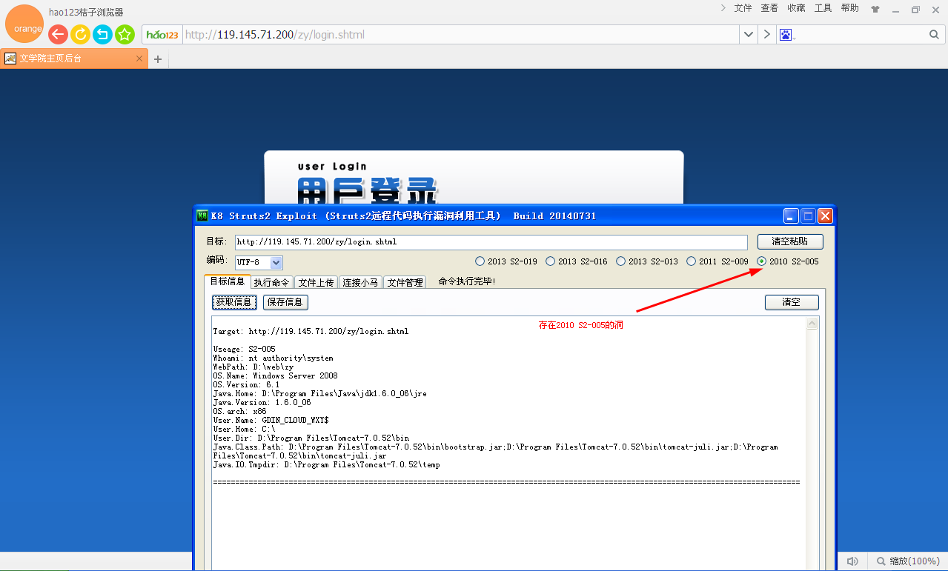Open the 查看 menu
Image resolution: width=948 pixels, height=571 pixels.
769,8
